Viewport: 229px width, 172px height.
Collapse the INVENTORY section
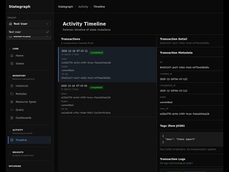pos(22,77)
